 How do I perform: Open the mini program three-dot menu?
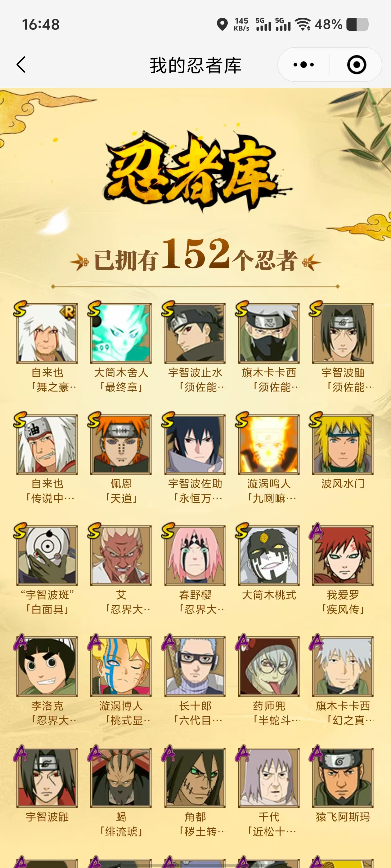(x=303, y=64)
